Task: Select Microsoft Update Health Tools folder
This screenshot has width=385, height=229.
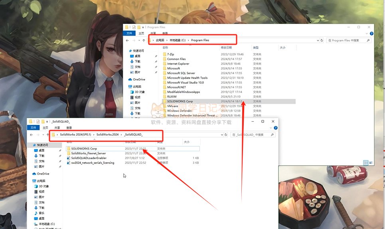Action: tap(187, 77)
